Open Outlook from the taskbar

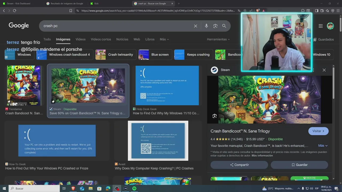pos(82,189)
